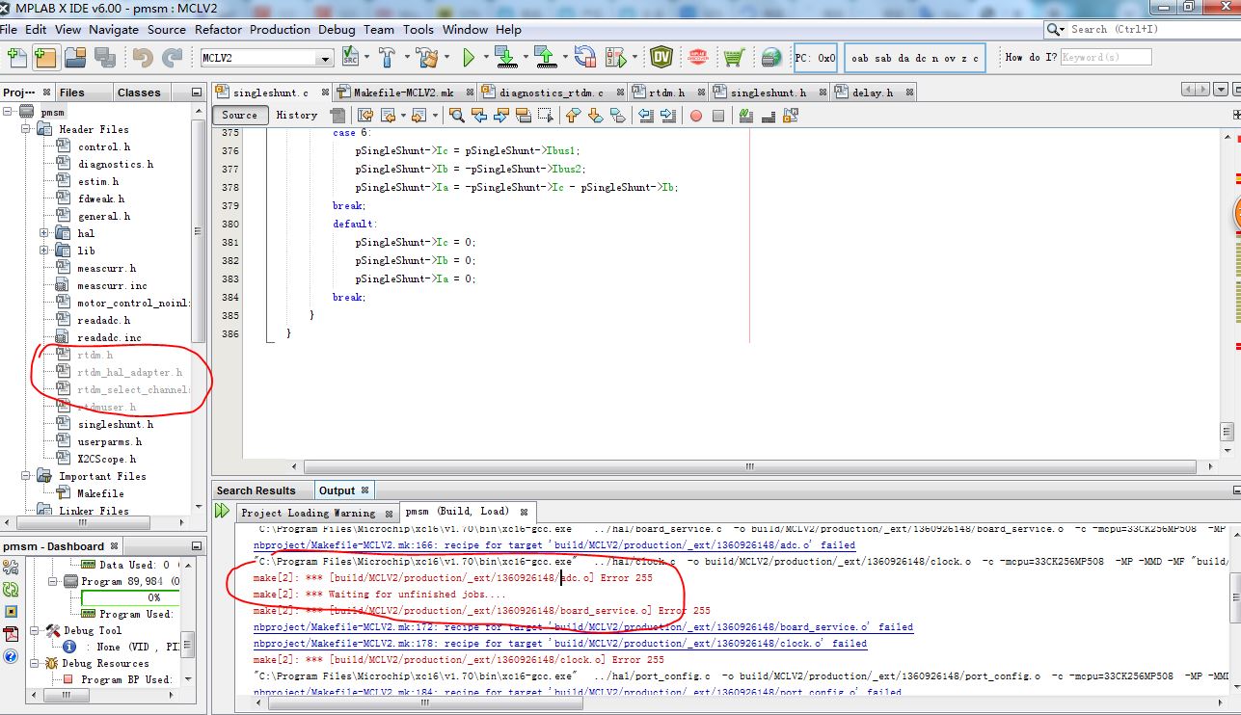Click the Save All toolbar icon
The image size is (1241, 715).
click(x=105, y=58)
